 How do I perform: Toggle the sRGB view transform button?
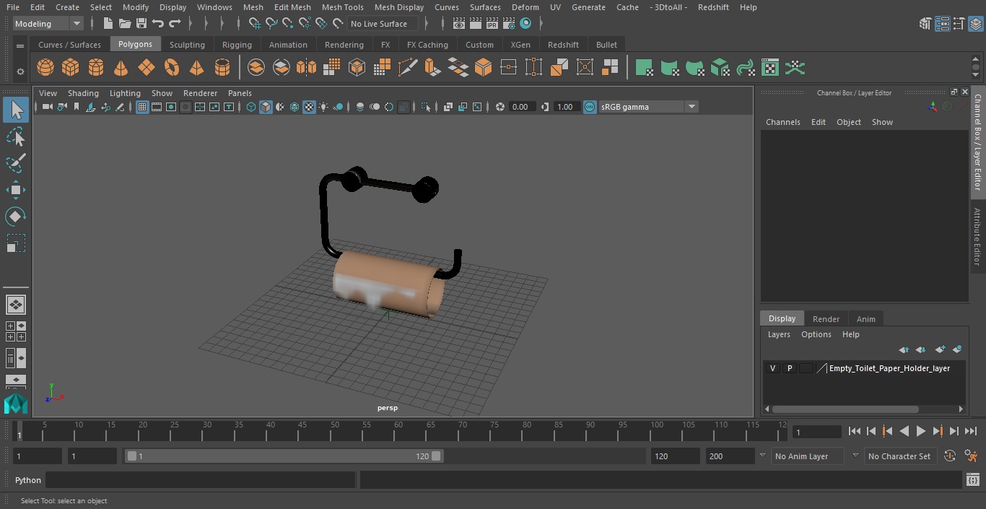pyautogui.click(x=590, y=107)
